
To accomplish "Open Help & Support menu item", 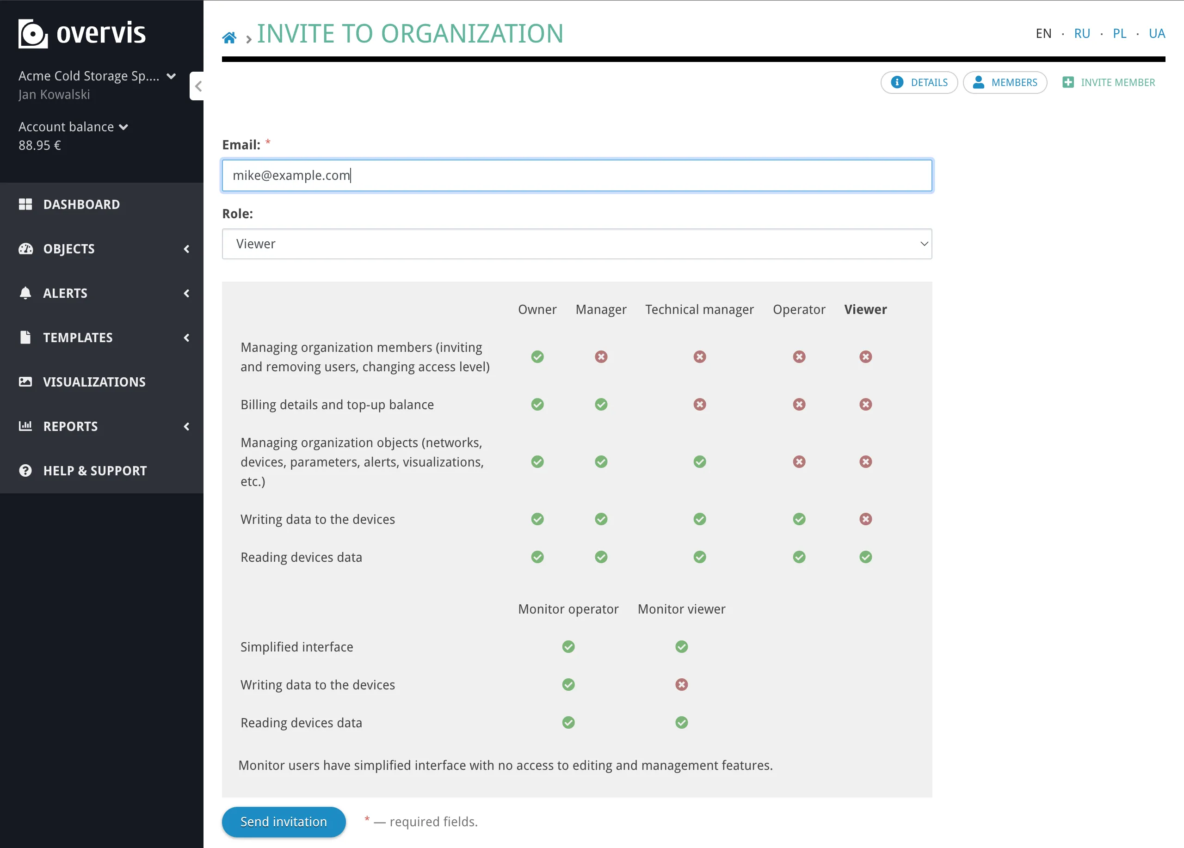I will 102,471.
